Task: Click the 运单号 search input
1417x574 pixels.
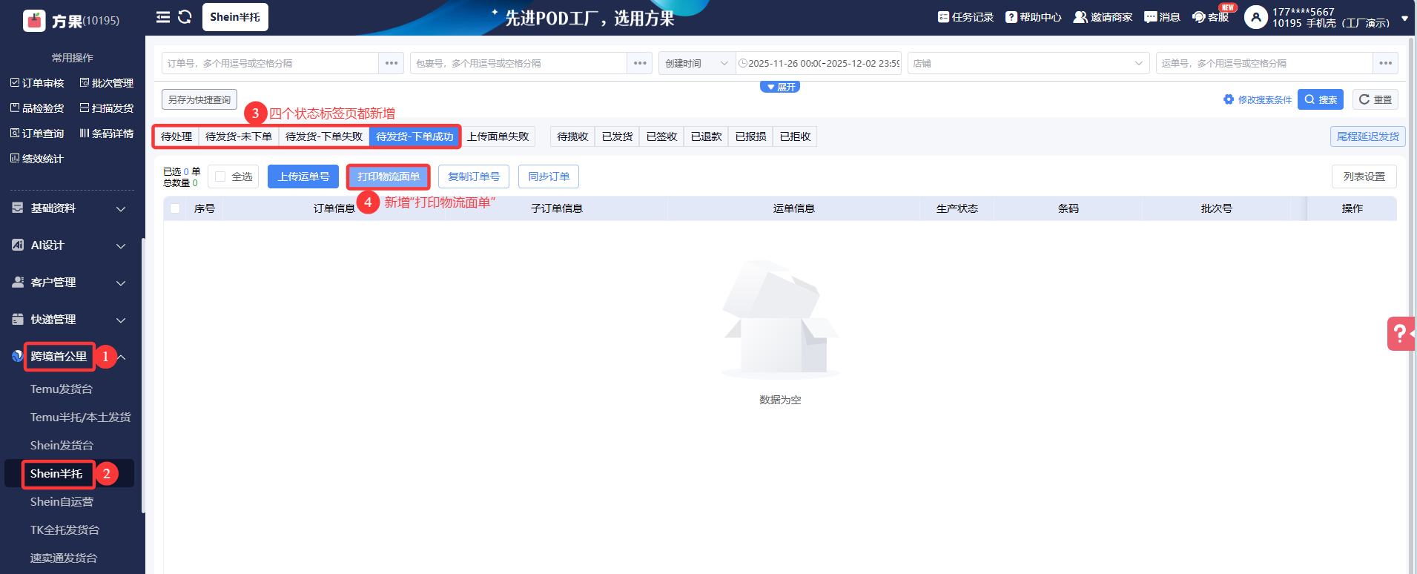Action: (1264, 63)
